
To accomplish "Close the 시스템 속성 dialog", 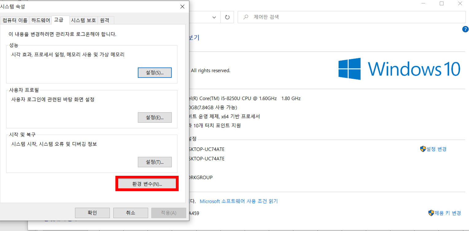I will [182, 6].
